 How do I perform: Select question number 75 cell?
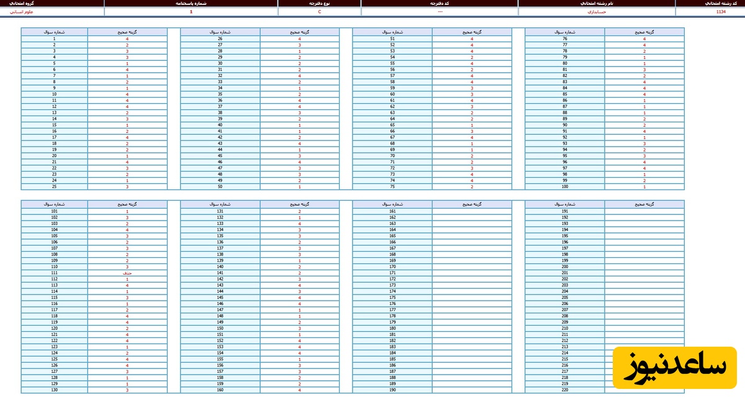point(392,186)
